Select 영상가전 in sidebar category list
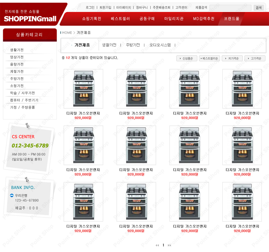Viewport: 269px width, 252px height. tap(17, 57)
